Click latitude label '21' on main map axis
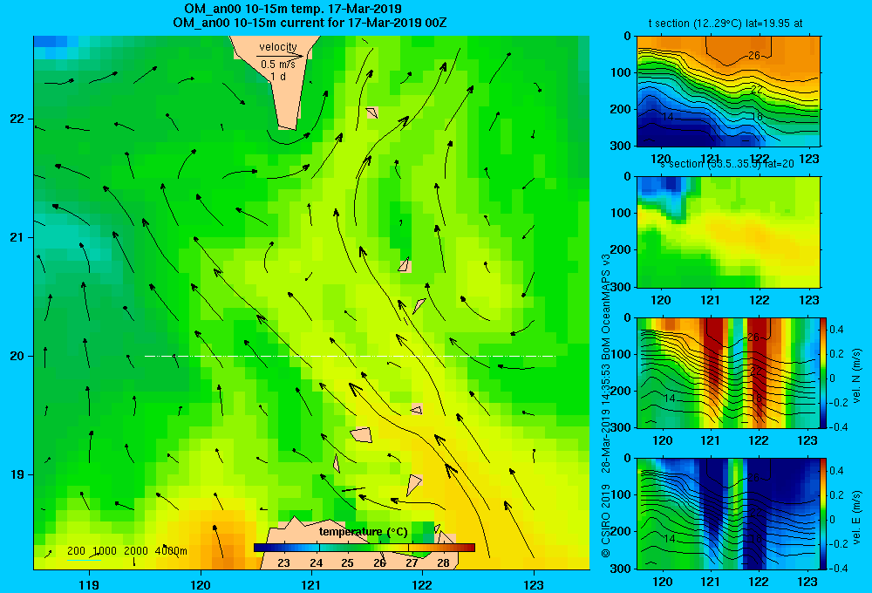This screenshot has width=872, height=593. click(x=17, y=237)
